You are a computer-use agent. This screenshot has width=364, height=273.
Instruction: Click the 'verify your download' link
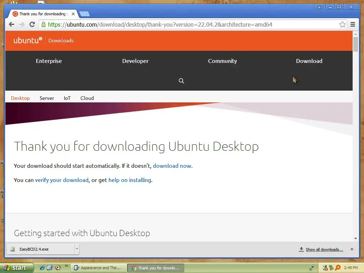[62, 180]
